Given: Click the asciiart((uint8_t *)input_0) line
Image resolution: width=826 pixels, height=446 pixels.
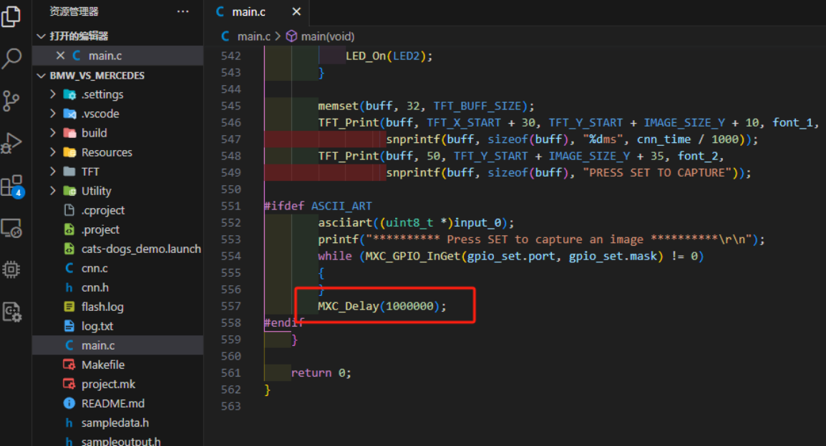Looking at the screenshot, I should [x=416, y=223].
